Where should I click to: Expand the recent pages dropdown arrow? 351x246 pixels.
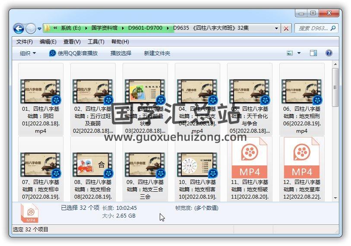39,29
